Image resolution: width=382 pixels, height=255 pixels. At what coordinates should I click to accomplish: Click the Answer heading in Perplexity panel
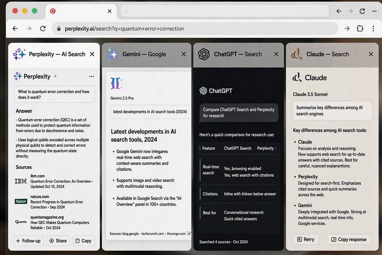[24, 111]
